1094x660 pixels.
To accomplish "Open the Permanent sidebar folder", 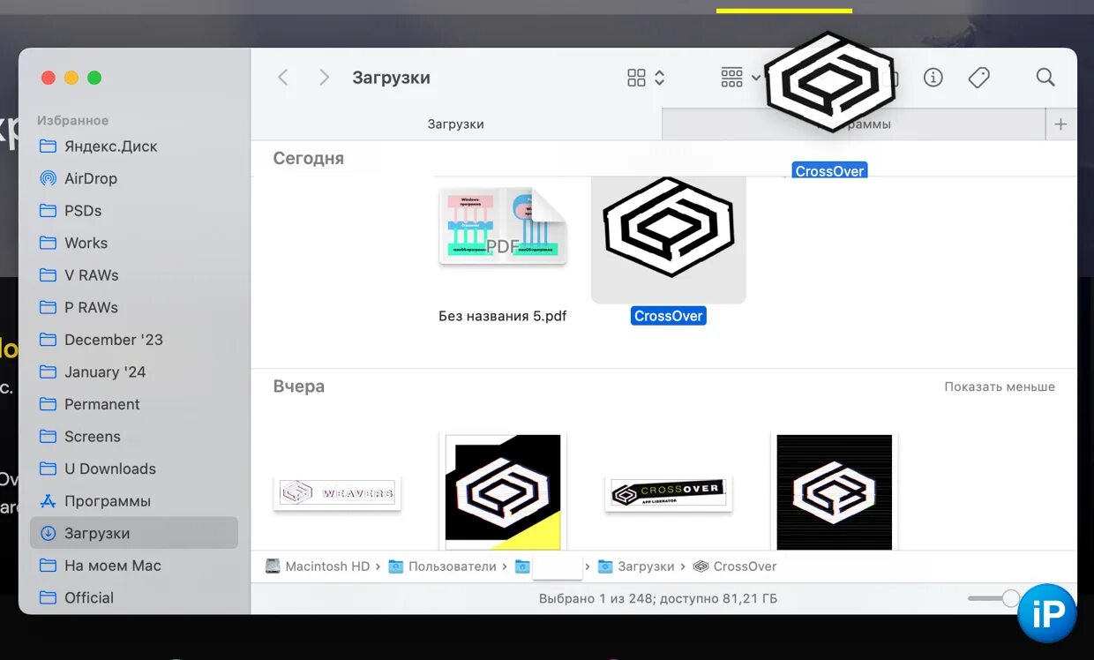I will click(134, 404).
